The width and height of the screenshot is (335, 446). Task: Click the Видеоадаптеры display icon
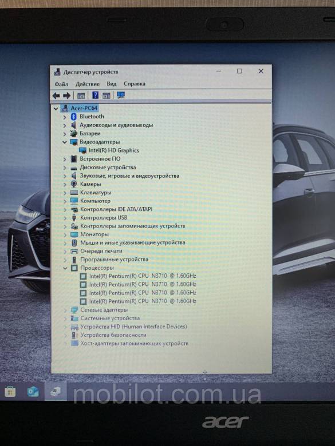click(x=74, y=142)
